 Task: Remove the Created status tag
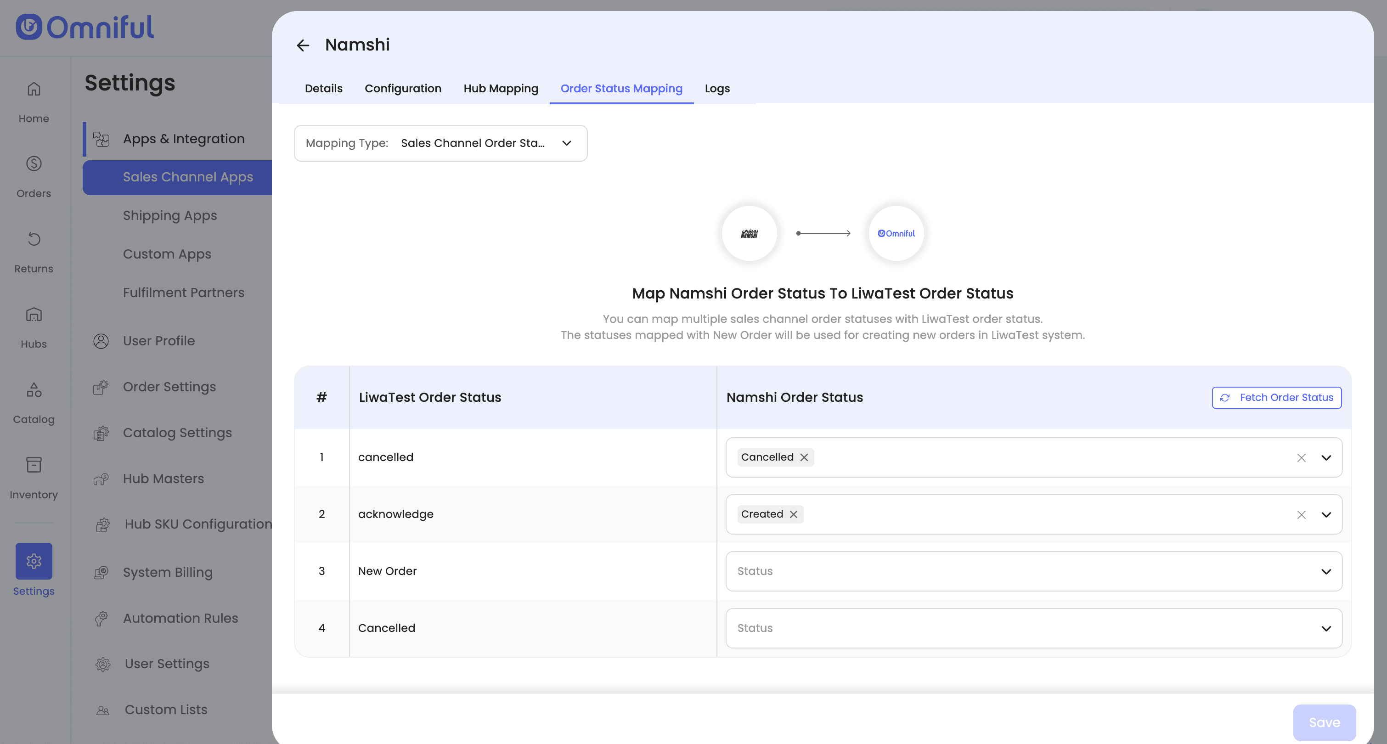point(793,514)
